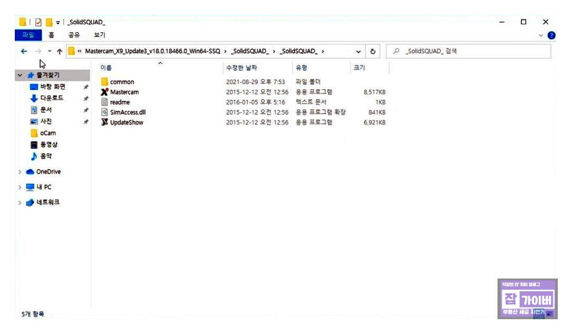Select the readme text document icon
The image size is (571, 334).
(105, 102)
